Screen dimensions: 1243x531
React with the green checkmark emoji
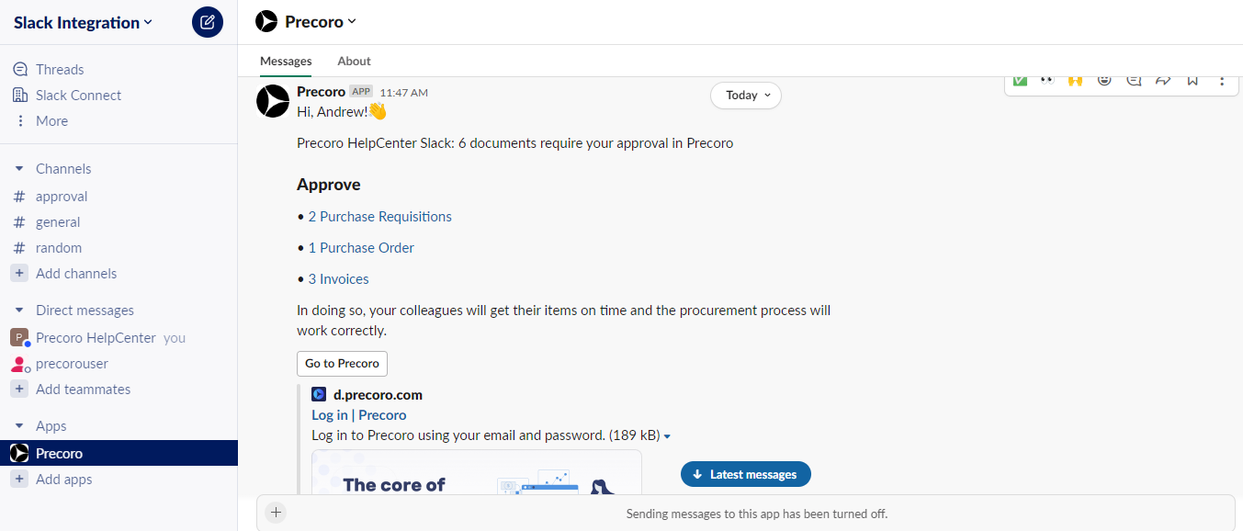(x=1020, y=81)
